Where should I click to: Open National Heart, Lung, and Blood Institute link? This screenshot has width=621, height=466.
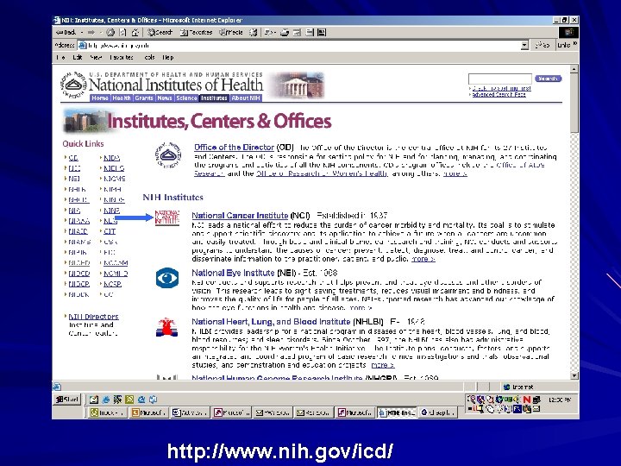coord(271,322)
